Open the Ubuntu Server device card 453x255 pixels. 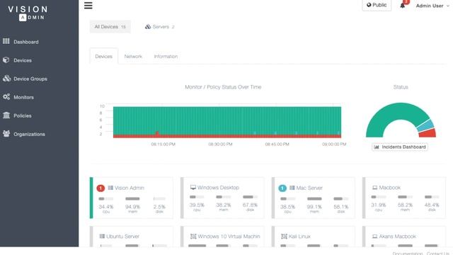pos(132,237)
